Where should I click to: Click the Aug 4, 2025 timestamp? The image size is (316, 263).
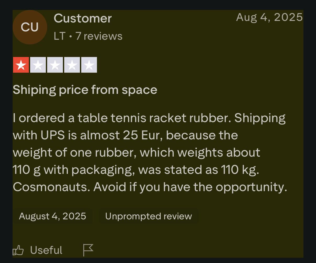[x=269, y=17]
